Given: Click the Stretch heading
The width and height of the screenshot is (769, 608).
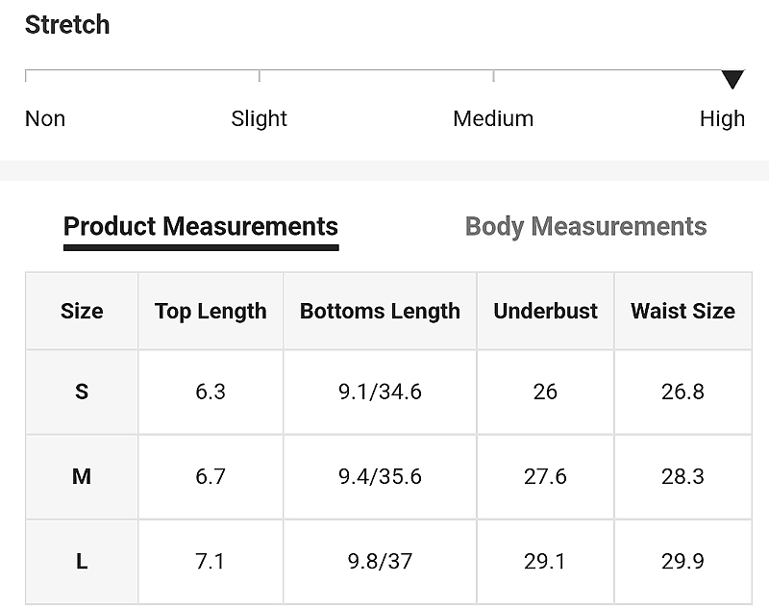Looking at the screenshot, I should pyautogui.click(x=67, y=25).
